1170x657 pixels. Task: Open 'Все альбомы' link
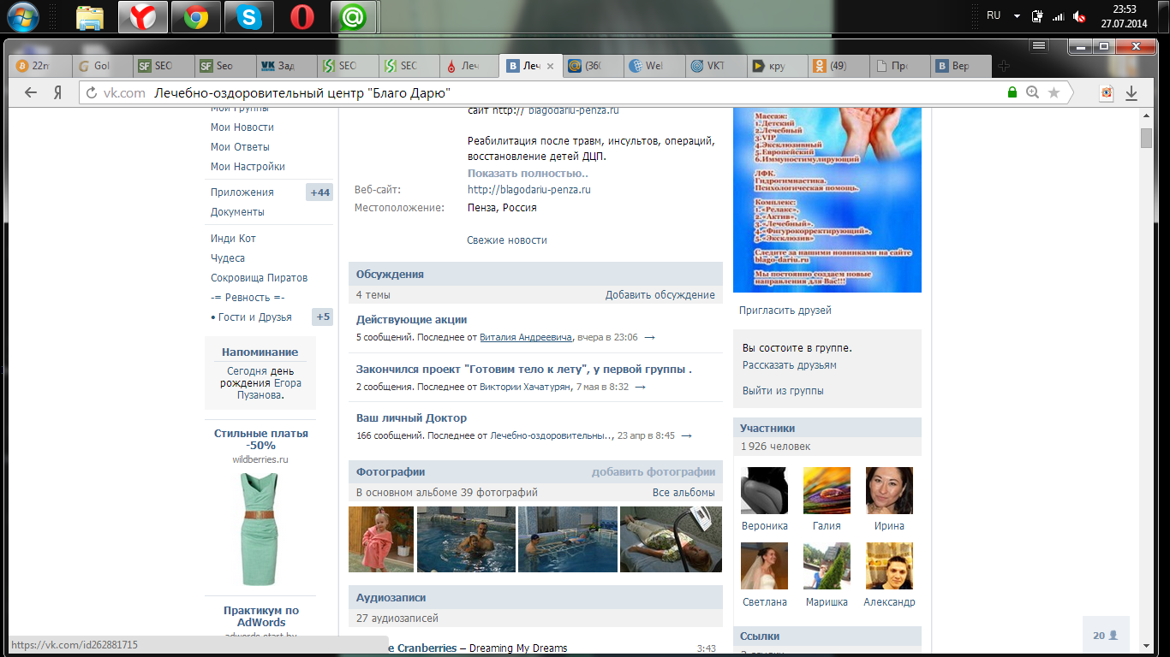pos(683,493)
